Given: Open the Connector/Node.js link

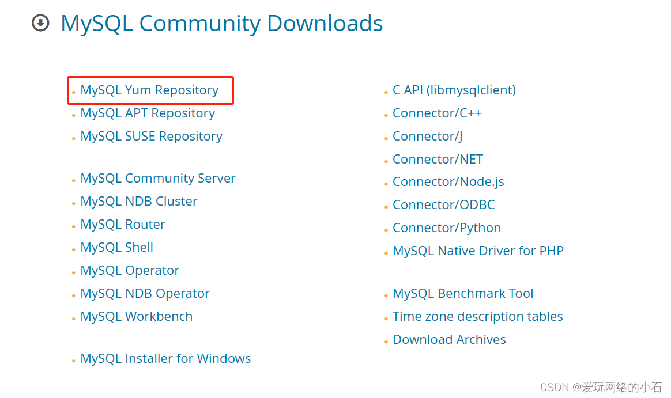Looking at the screenshot, I should (x=448, y=182).
